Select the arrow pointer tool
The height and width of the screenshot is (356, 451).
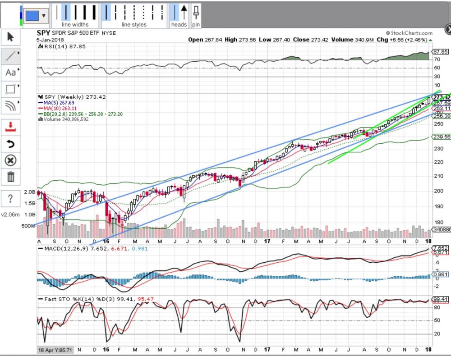tap(11, 37)
